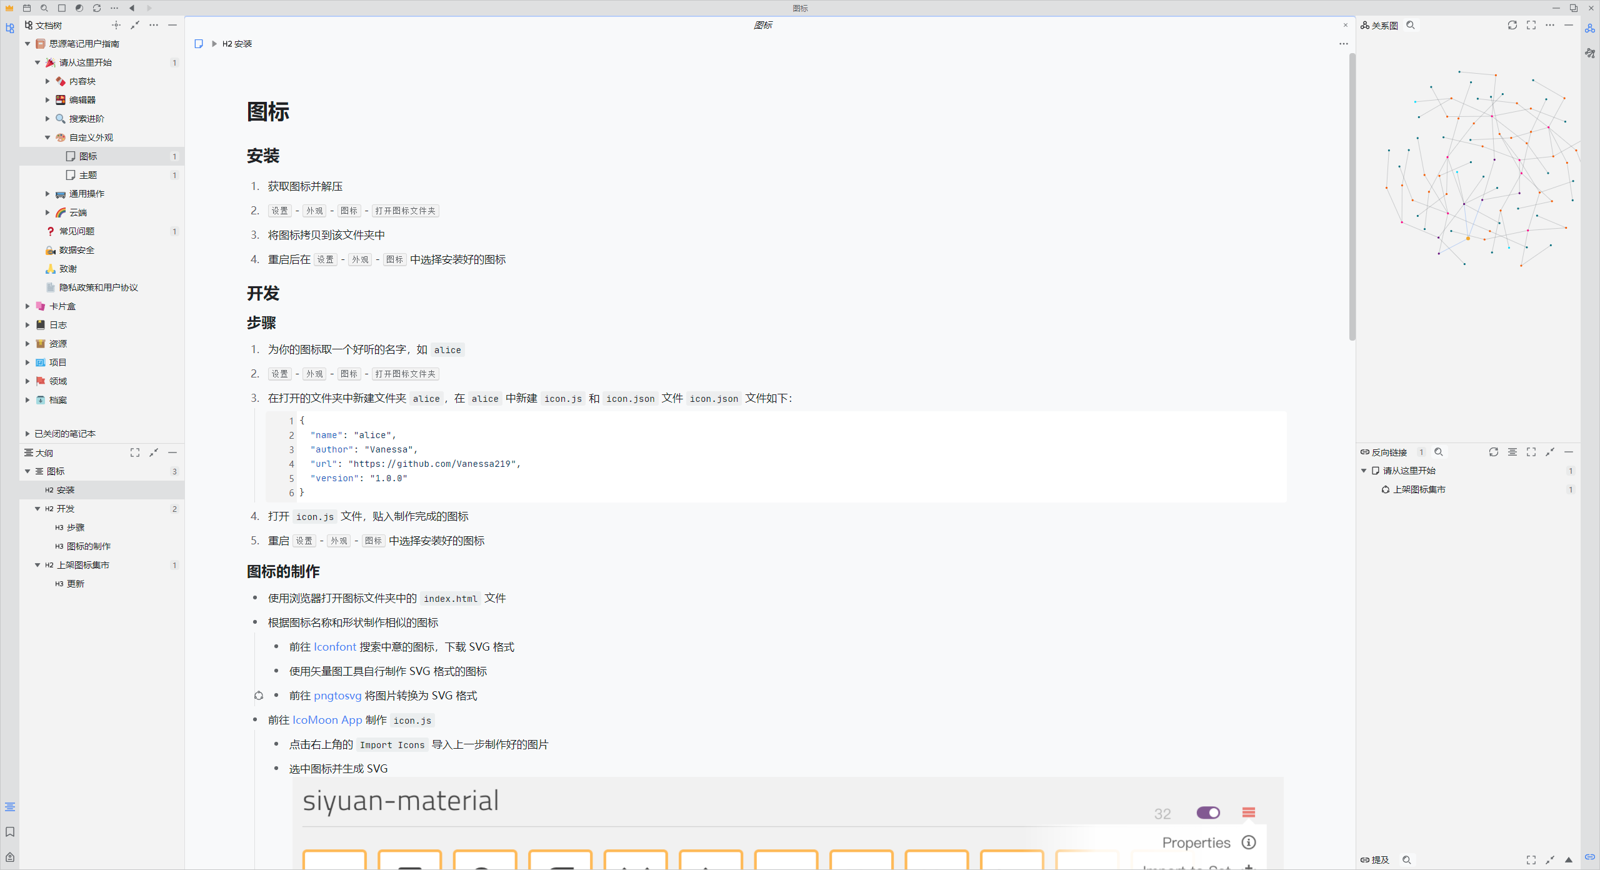The width and height of the screenshot is (1600, 870).
Task: Visit the IcoMoon App link
Action: click(x=327, y=720)
